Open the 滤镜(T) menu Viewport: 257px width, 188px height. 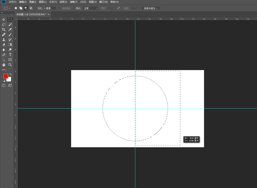[x=74, y=2]
